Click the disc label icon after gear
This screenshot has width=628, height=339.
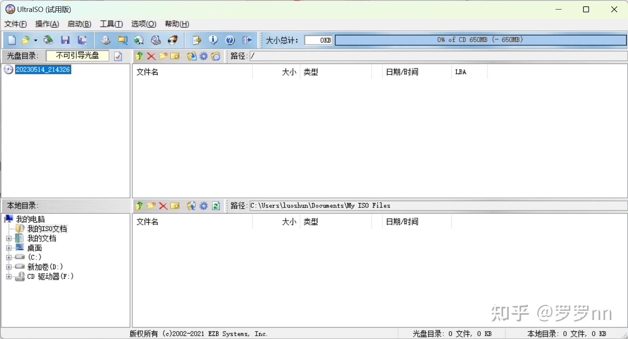[216, 56]
